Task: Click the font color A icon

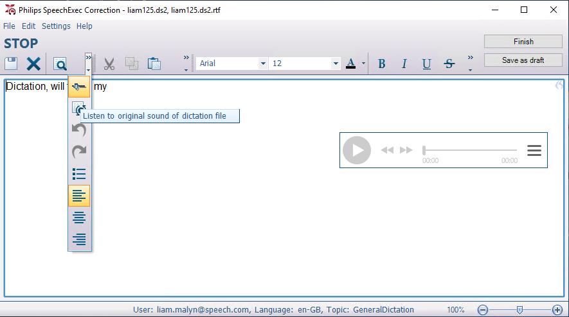Action: point(350,64)
